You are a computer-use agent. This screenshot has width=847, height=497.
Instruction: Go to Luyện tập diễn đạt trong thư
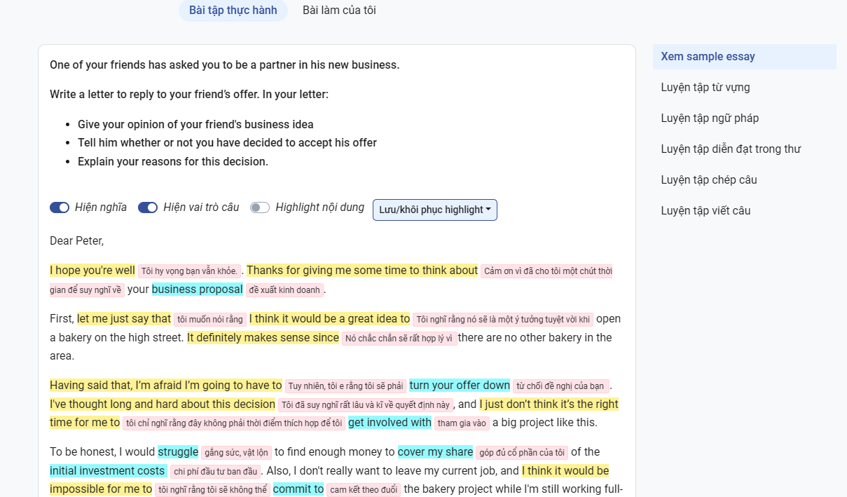(x=731, y=149)
